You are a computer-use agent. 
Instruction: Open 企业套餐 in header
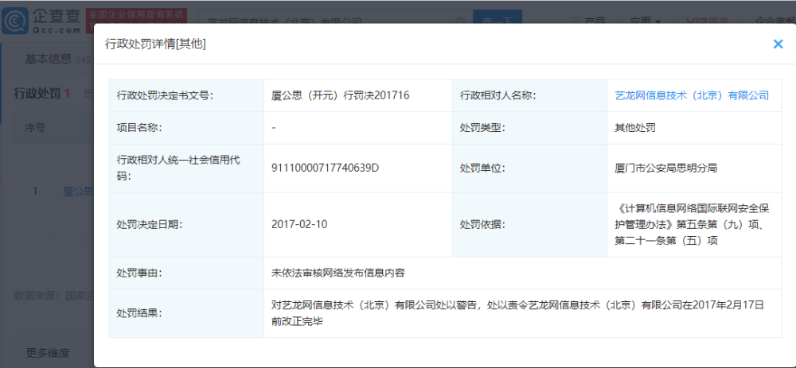click(x=775, y=21)
